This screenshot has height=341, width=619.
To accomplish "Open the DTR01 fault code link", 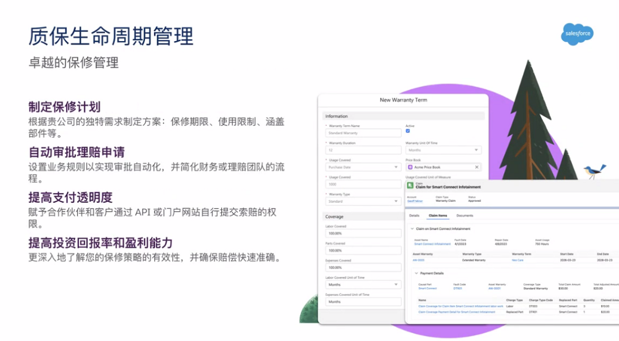I will click(x=457, y=288).
